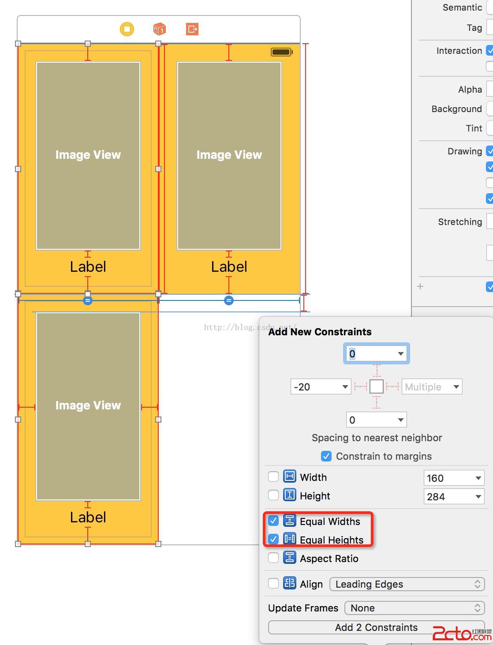
Task: Enable the Align checkbox
Action: [273, 583]
